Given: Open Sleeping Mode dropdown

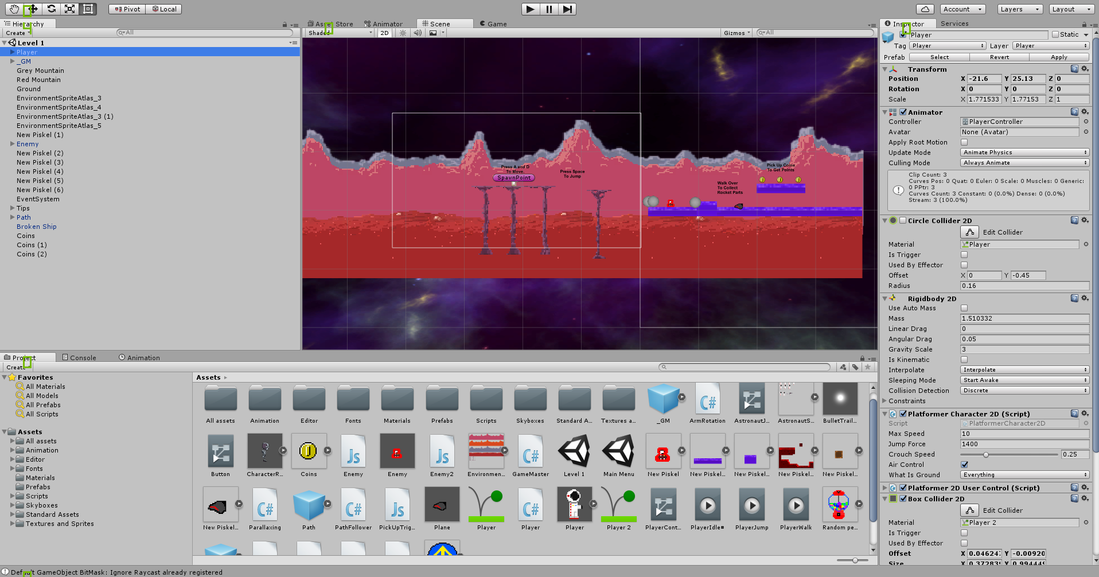Looking at the screenshot, I should [1024, 380].
